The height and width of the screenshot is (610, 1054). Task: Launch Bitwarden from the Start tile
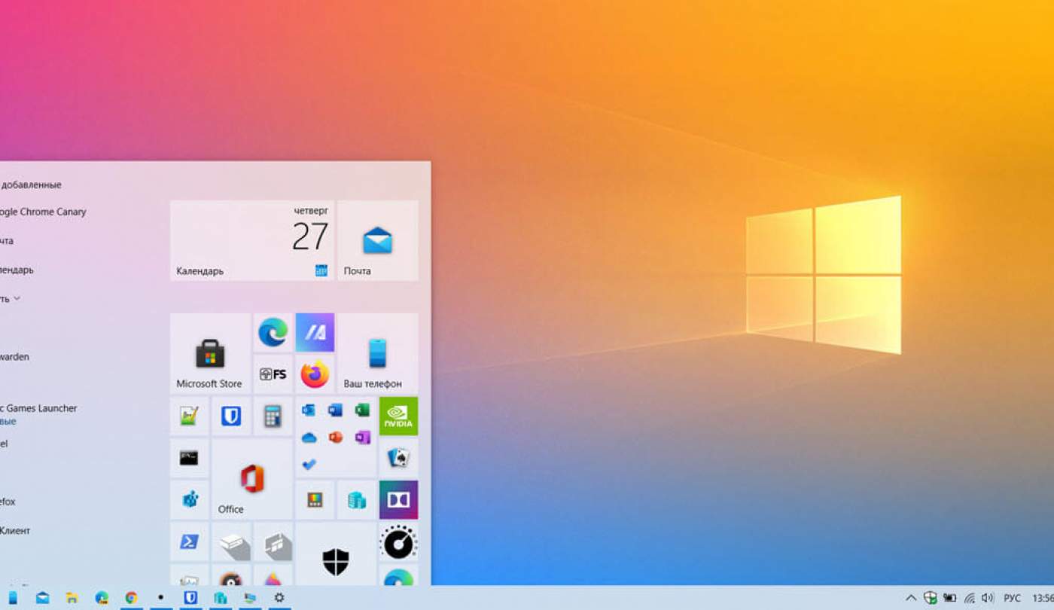(231, 416)
